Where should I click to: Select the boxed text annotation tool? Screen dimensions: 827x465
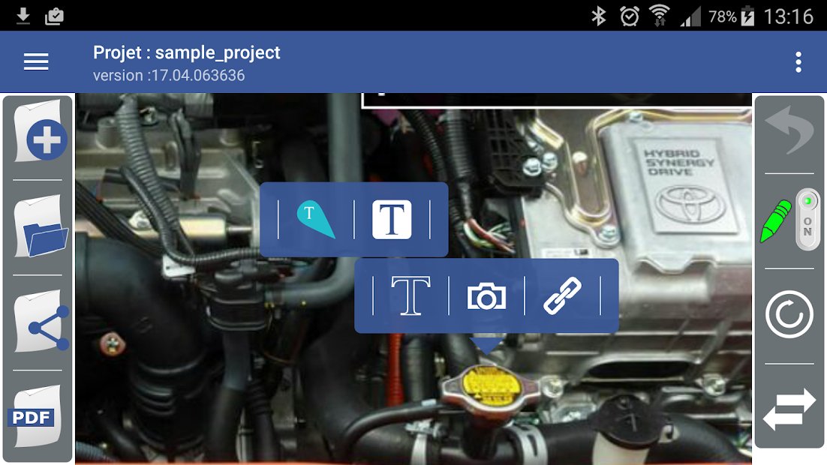click(x=393, y=218)
